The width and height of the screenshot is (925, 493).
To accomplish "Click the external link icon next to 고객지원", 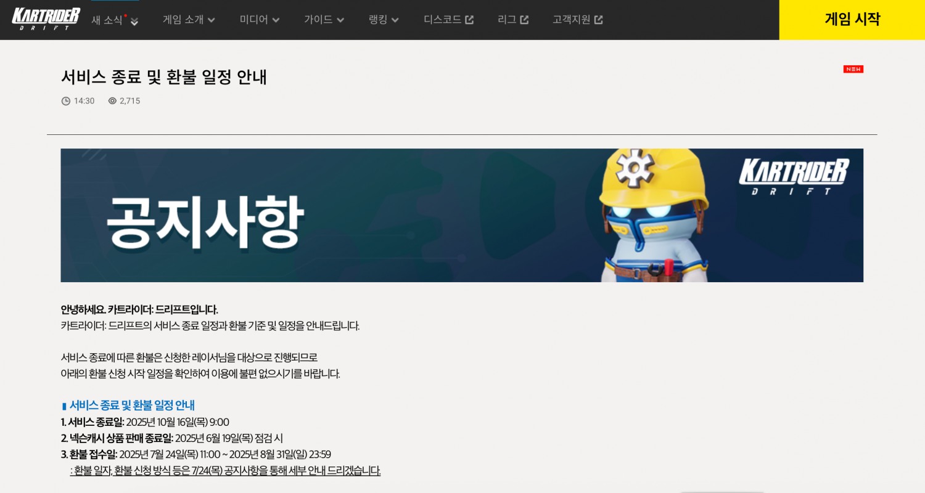I will 598,19.
